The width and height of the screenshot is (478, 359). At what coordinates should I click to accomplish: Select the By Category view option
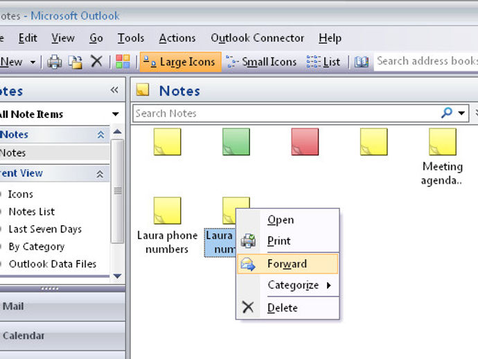pyautogui.click(x=37, y=247)
